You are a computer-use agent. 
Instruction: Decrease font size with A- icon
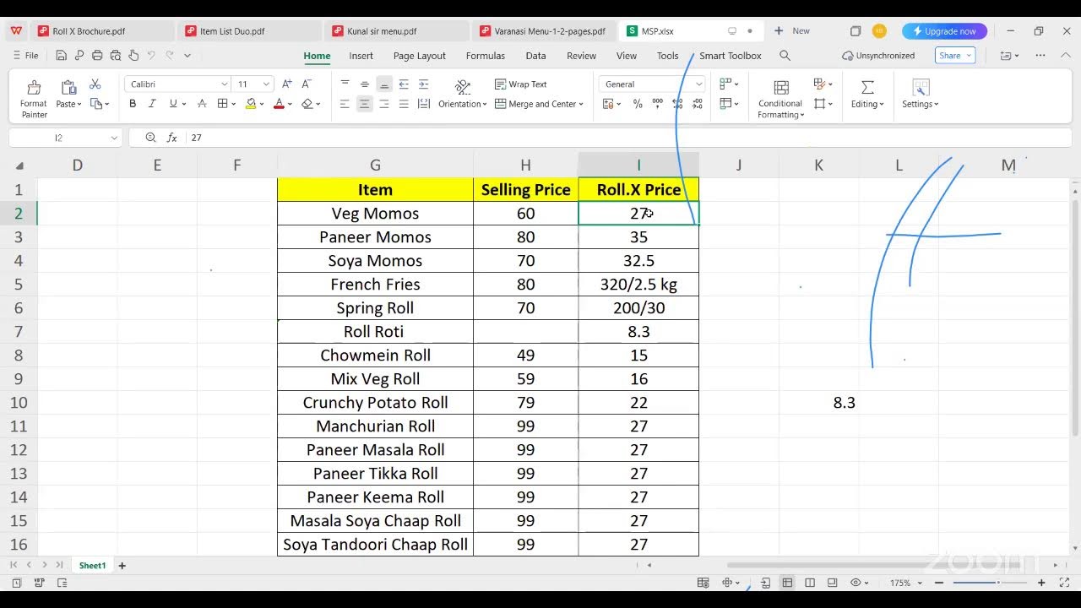pyautogui.click(x=307, y=84)
